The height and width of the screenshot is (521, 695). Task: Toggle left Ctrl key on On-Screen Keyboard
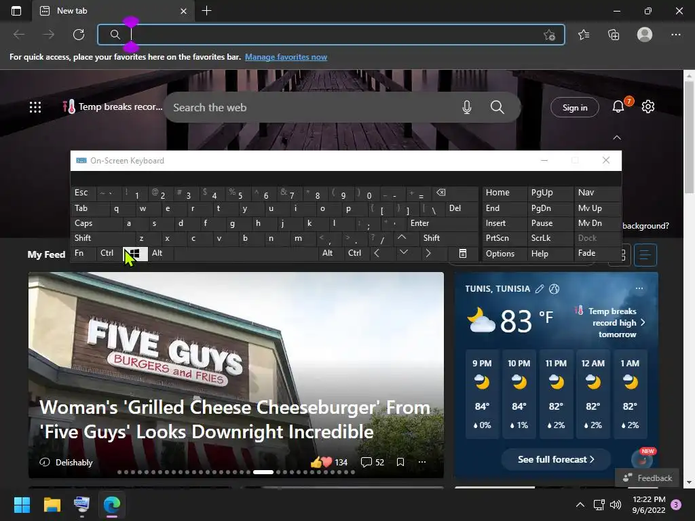(x=109, y=254)
